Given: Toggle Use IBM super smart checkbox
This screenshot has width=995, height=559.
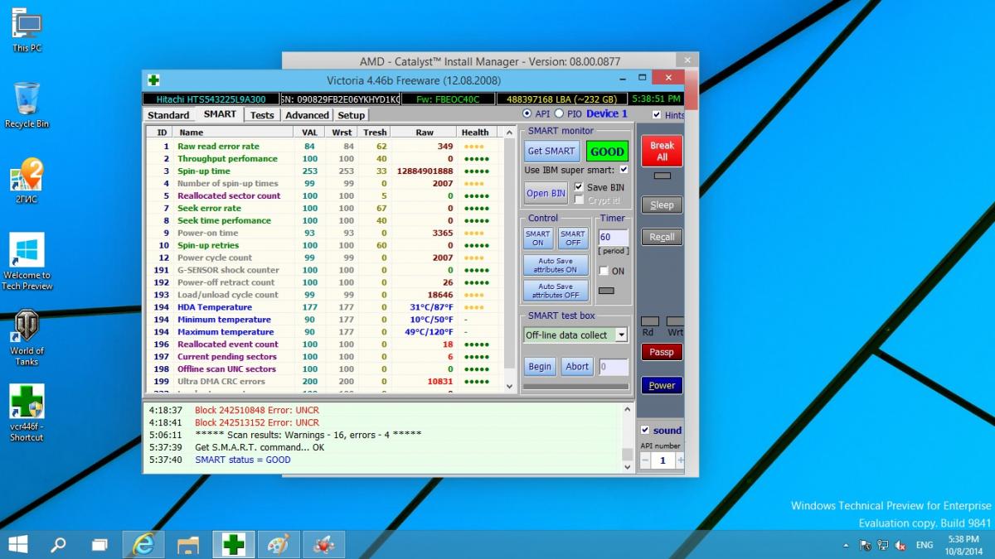Looking at the screenshot, I should point(624,169).
